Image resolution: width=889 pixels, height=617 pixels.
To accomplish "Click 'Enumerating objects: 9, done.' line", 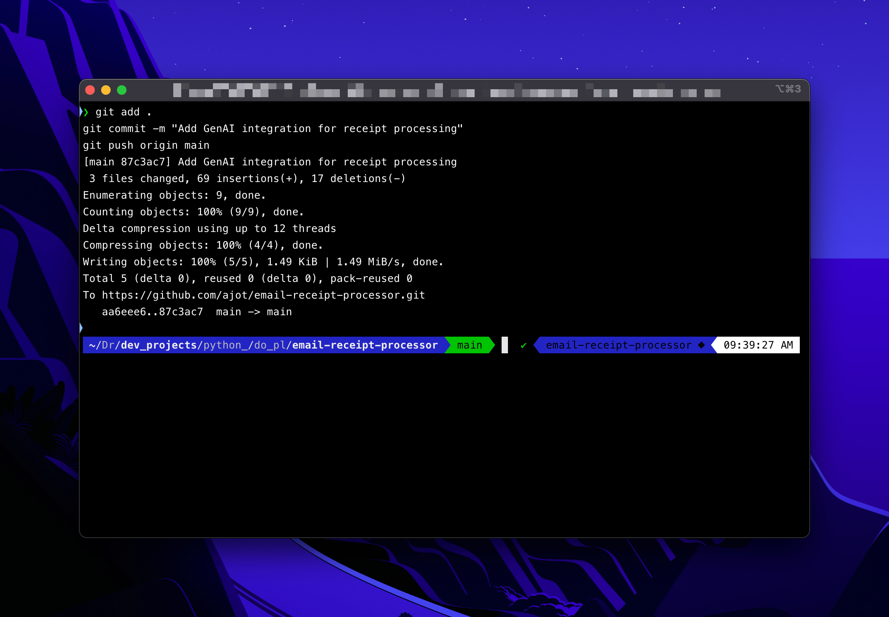I will coord(174,195).
